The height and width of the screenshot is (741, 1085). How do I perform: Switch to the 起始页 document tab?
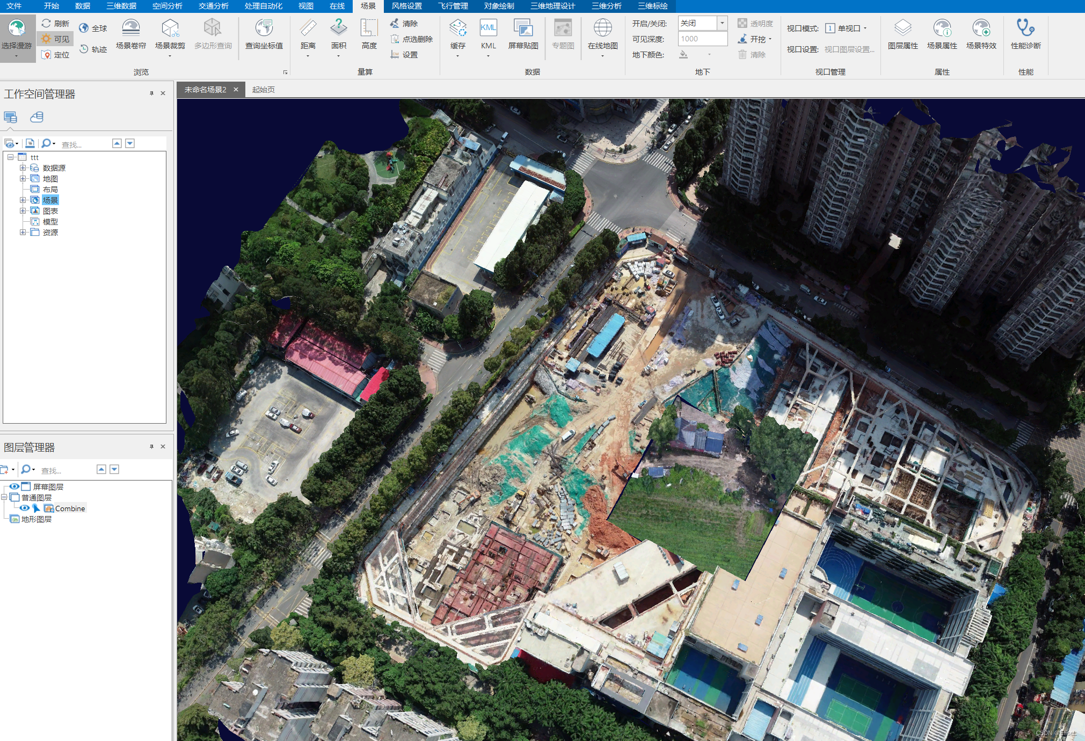(x=263, y=90)
